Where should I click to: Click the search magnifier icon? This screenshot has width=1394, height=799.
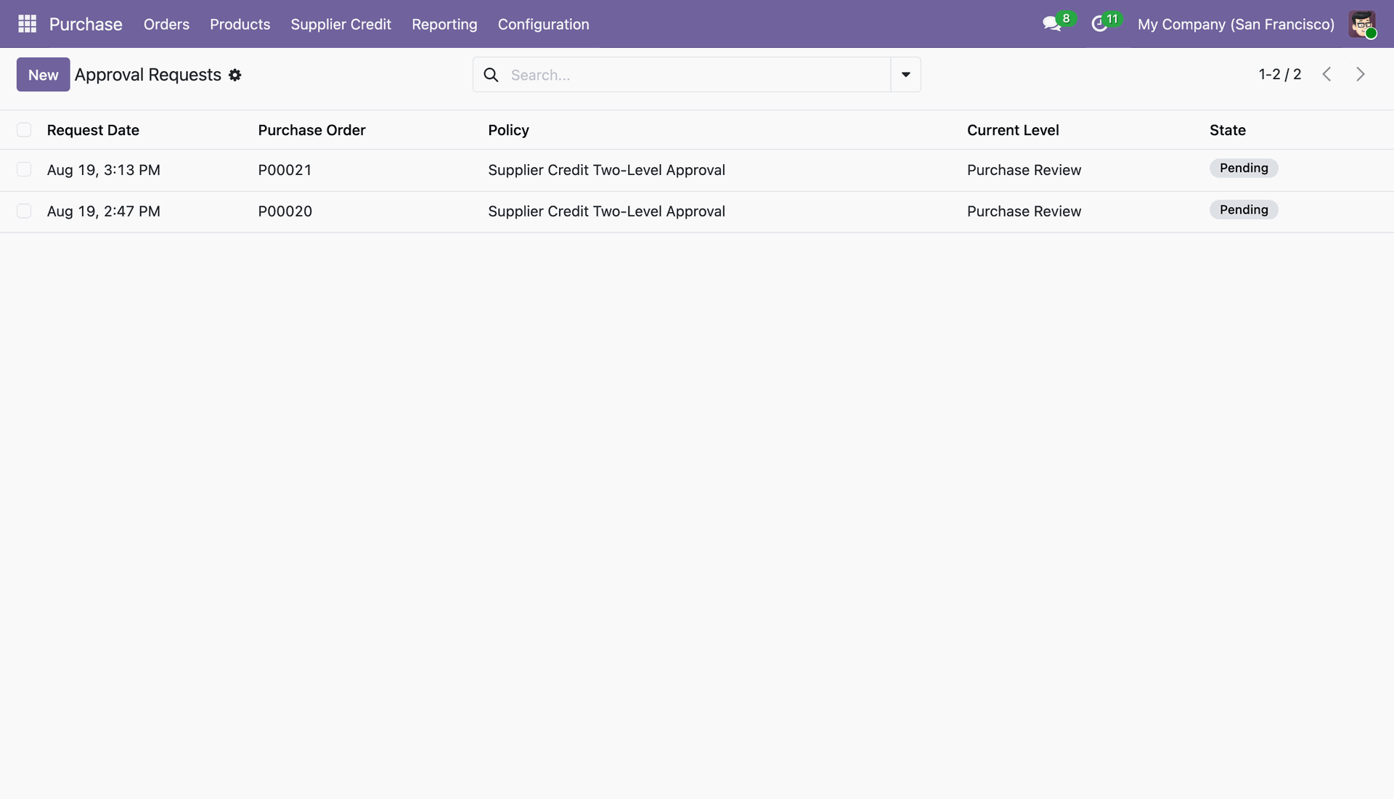click(x=491, y=75)
